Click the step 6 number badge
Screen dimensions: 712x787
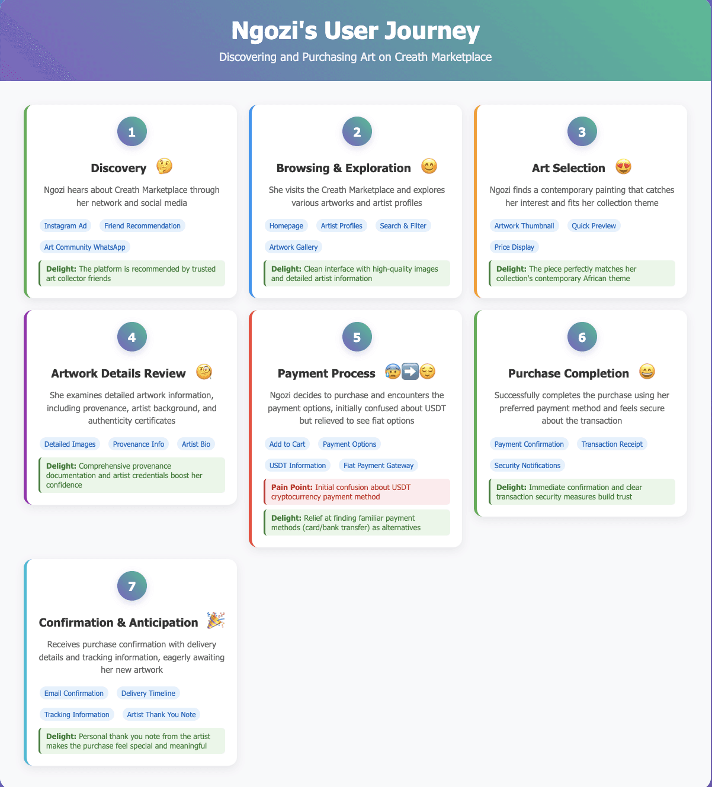(x=582, y=337)
